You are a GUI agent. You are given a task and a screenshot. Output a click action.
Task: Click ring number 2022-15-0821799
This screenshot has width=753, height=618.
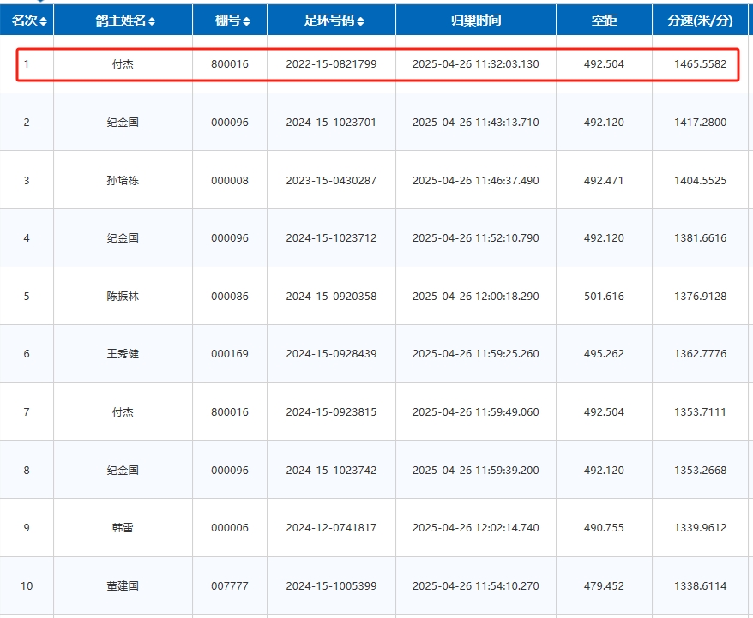(x=331, y=64)
